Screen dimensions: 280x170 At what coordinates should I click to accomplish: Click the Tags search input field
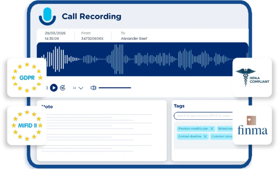[203, 116]
